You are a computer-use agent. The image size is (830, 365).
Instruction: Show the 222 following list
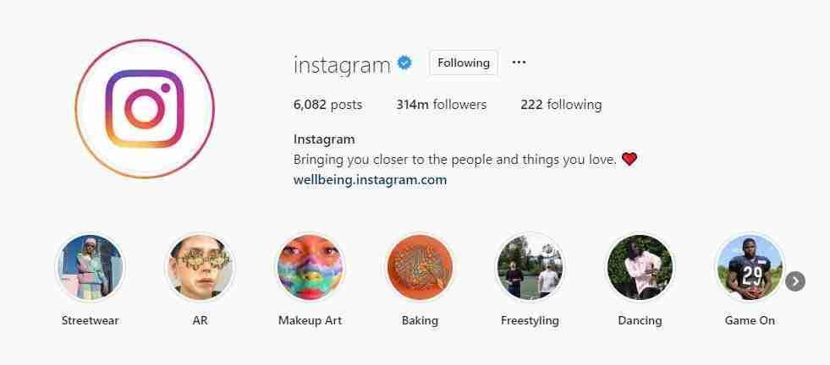[x=561, y=105]
